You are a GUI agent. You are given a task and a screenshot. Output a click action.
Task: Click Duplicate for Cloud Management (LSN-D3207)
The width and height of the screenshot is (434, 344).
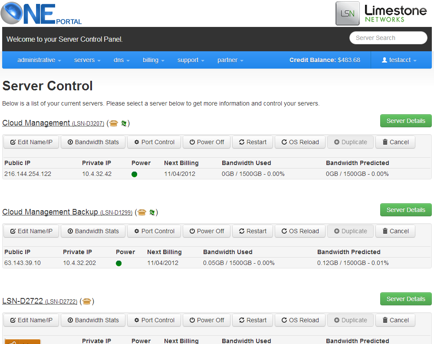[350, 142]
